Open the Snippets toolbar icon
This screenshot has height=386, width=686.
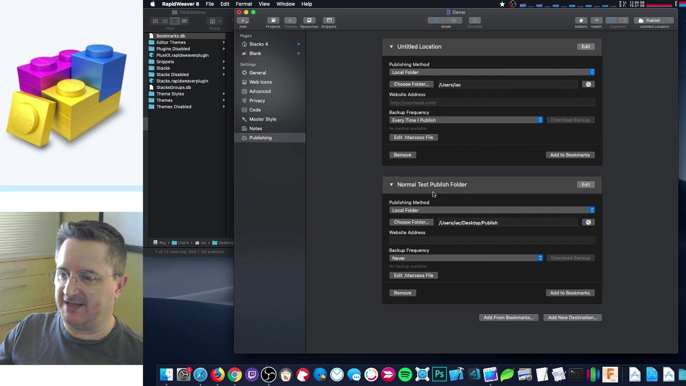(x=329, y=21)
